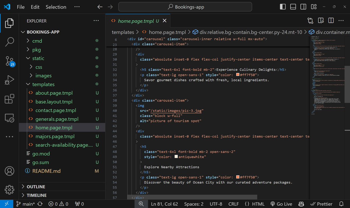The width and height of the screenshot is (350, 208).
Task: Open notifications bell in status bar
Action: pos(342,204)
